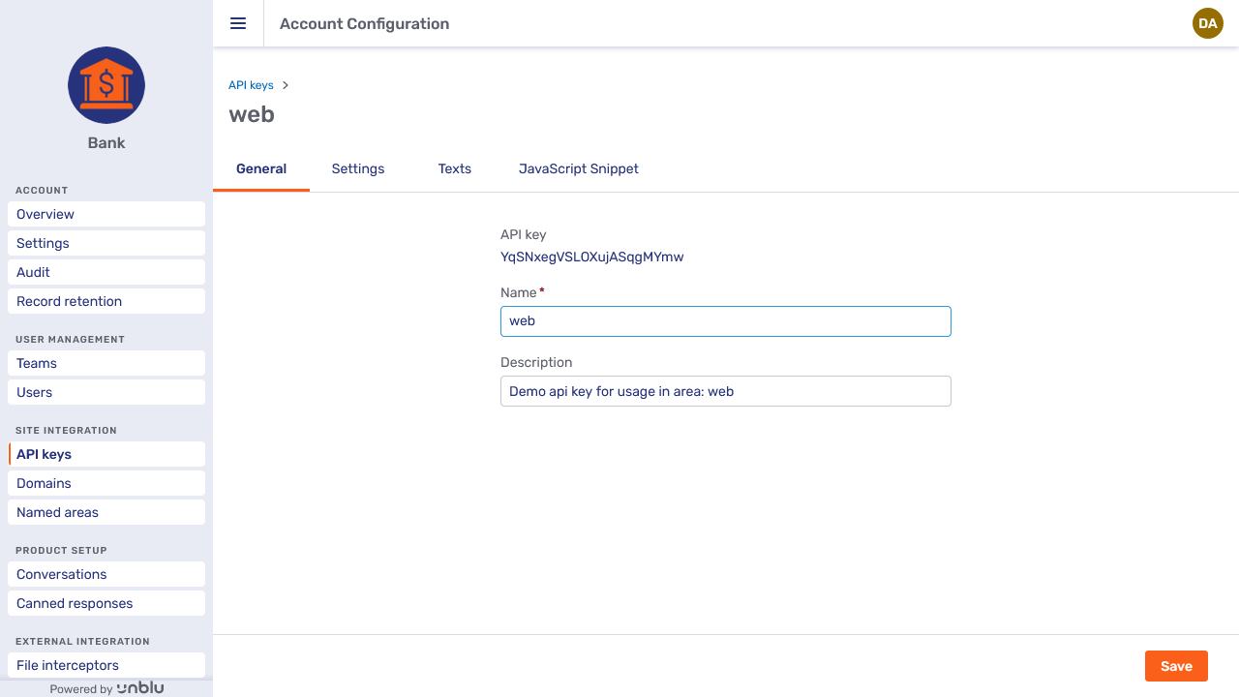Screen dimensions: 1239x697
Task: Go back via API keys breadcrumb
Action: click(251, 85)
